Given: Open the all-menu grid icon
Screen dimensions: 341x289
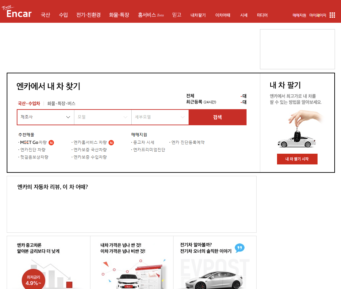Looking at the screenshot, I should 332,15.
